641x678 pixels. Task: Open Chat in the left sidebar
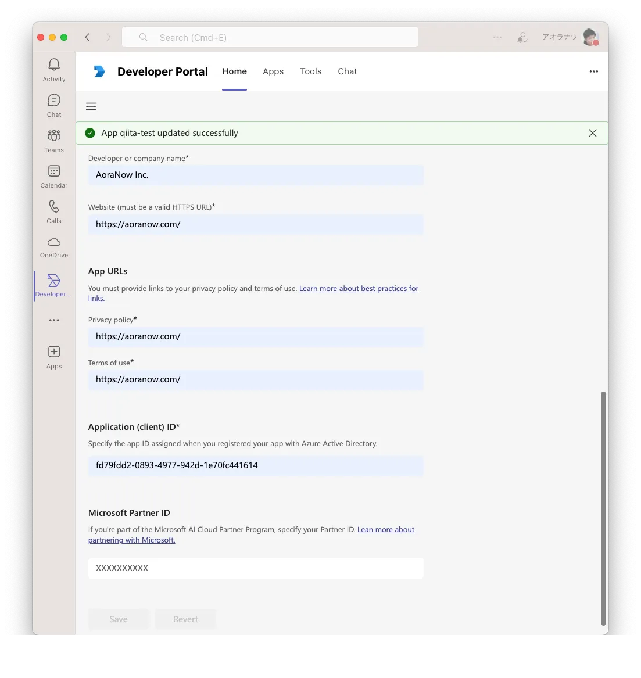tap(53, 106)
